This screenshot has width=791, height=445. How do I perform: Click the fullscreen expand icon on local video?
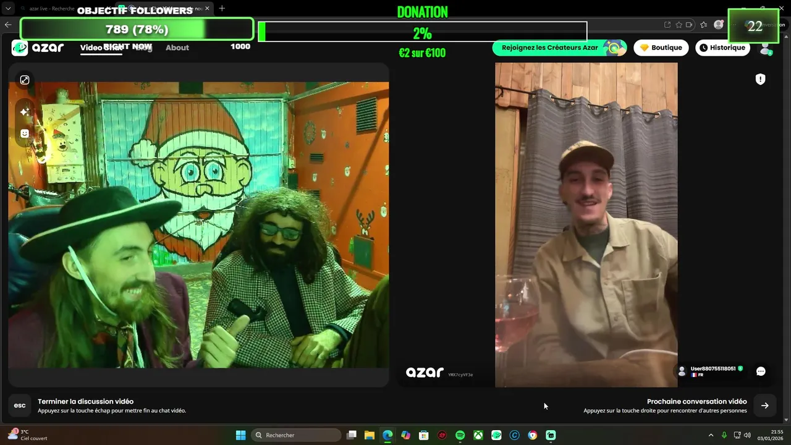[x=25, y=80]
